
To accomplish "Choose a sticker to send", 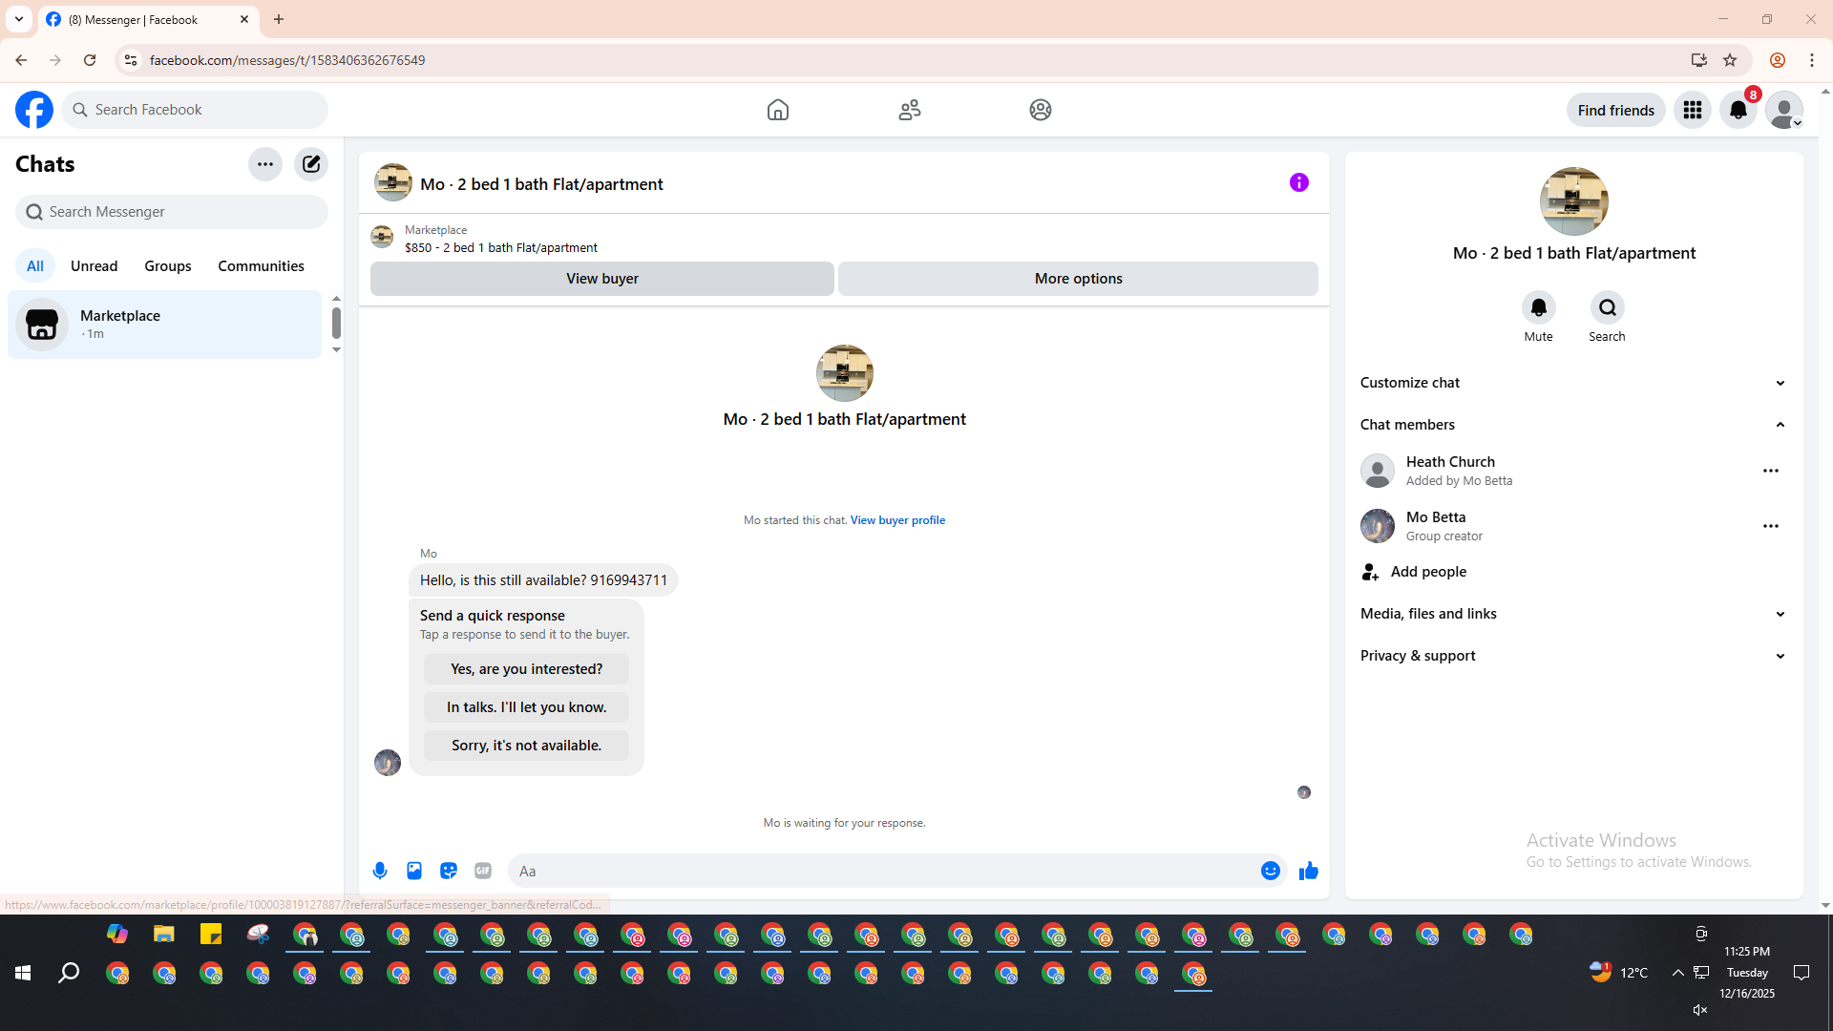I will click(449, 871).
